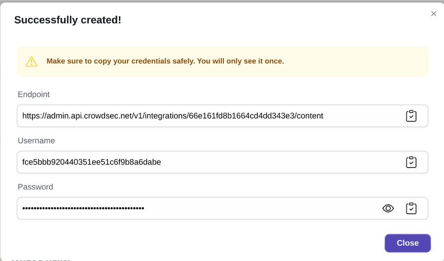Show the hidden password with eye icon
This screenshot has height=261, width=444.
coord(388,208)
